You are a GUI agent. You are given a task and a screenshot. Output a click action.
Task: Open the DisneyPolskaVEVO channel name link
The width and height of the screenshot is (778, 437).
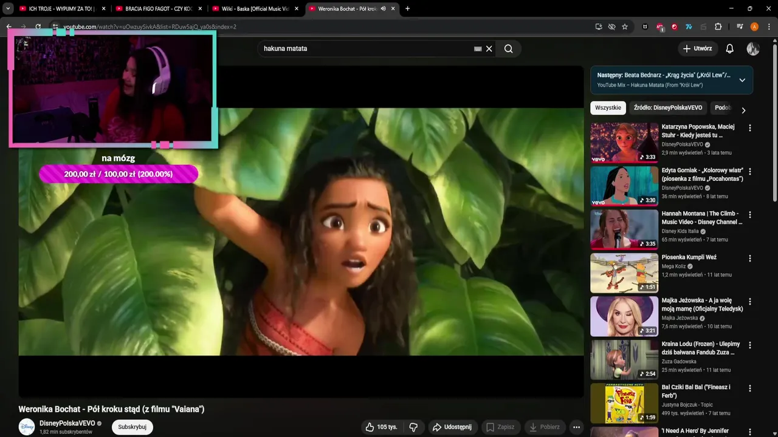pyautogui.click(x=67, y=423)
